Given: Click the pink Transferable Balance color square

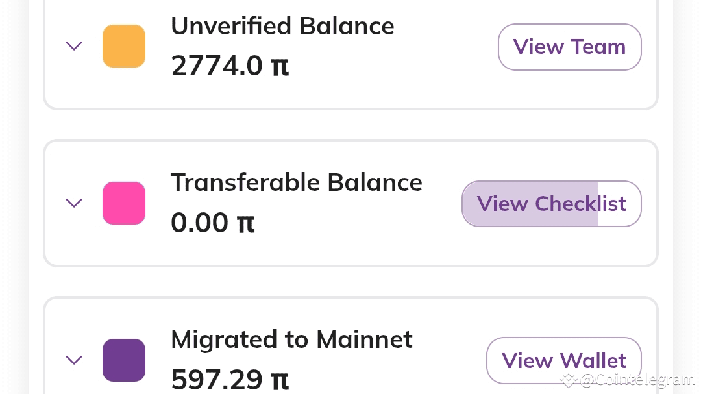Looking at the screenshot, I should tap(124, 203).
